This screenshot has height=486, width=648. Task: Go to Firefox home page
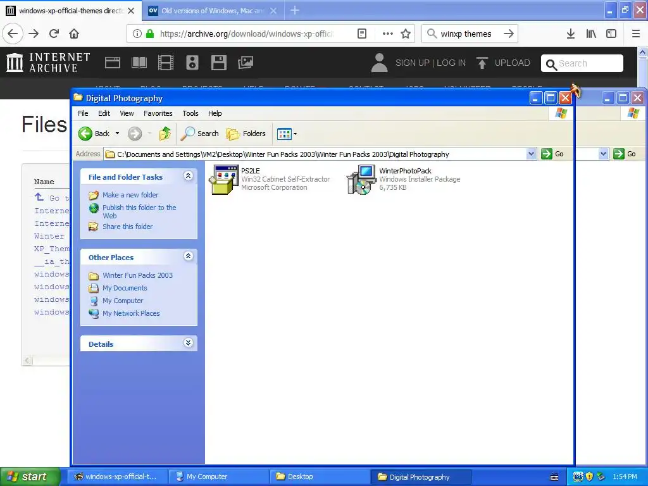[74, 34]
